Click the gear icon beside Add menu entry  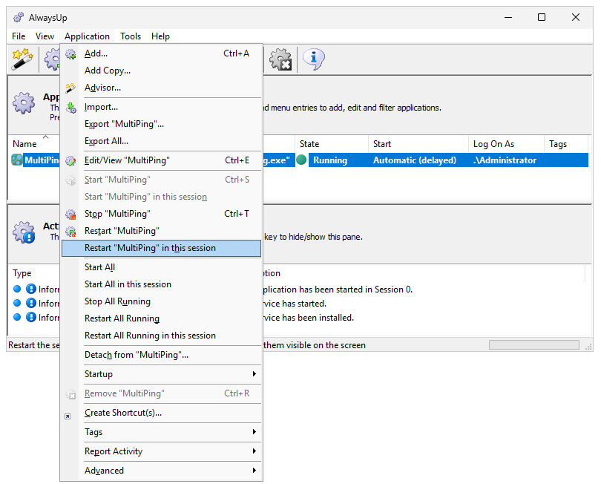click(x=70, y=54)
